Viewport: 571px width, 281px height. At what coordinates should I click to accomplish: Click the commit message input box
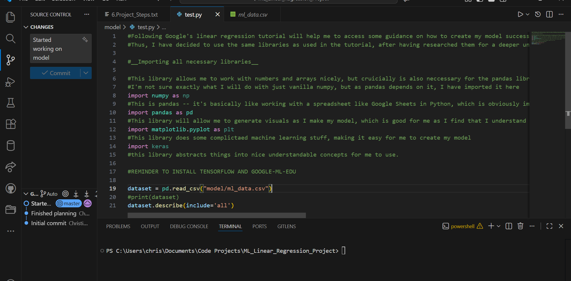point(57,49)
